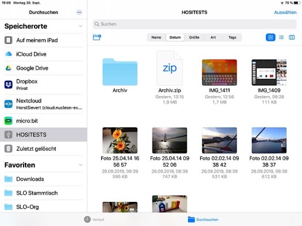Image resolution: width=302 pixels, height=226 pixels.
Task: Focus the Suchen search field
Action: click(194, 24)
